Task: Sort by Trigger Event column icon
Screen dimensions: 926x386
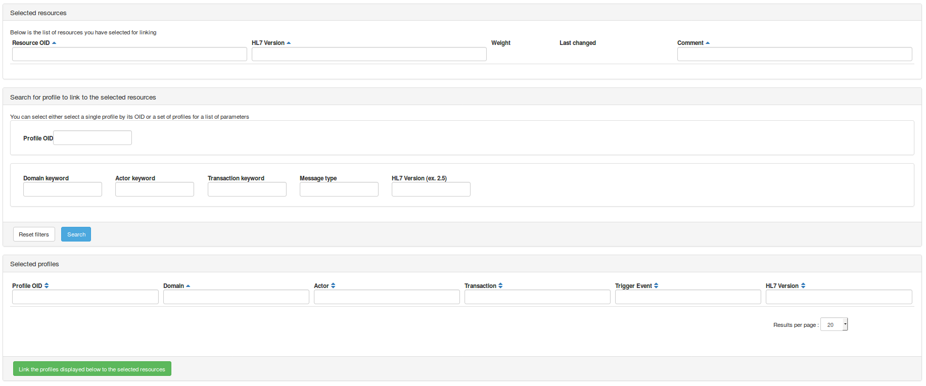Action: (656, 285)
